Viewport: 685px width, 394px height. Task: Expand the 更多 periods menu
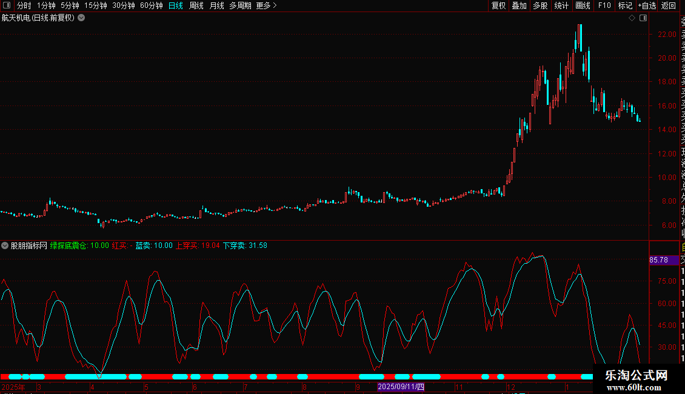pos(266,5)
